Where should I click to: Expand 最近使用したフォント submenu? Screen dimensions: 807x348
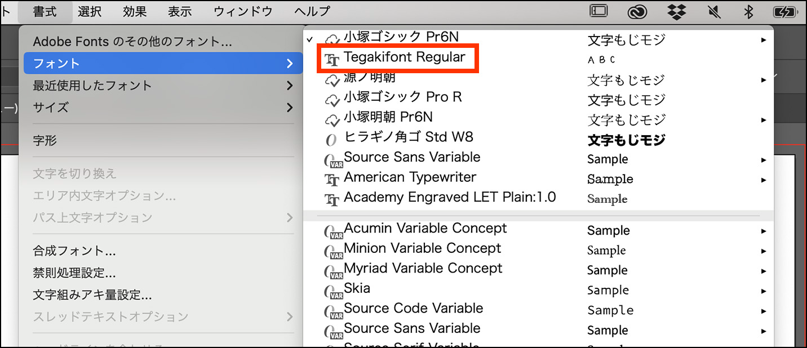click(159, 86)
